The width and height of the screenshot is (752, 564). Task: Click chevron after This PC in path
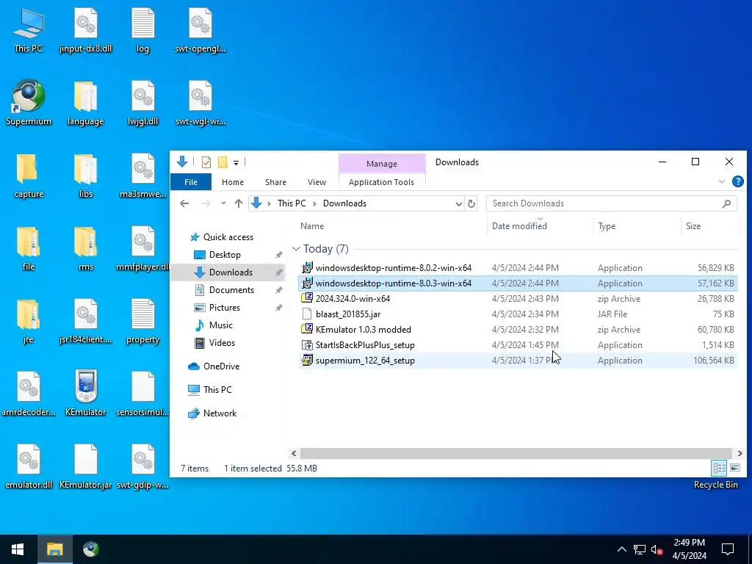pyautogui.click(x=314, y=204)
